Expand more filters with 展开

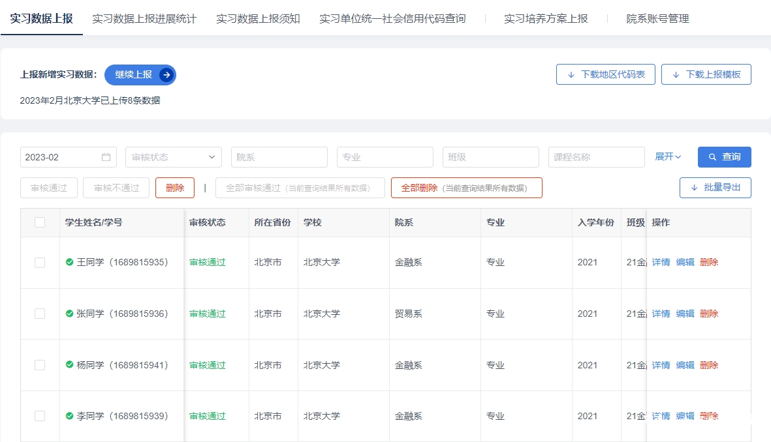tap(668, 157)
